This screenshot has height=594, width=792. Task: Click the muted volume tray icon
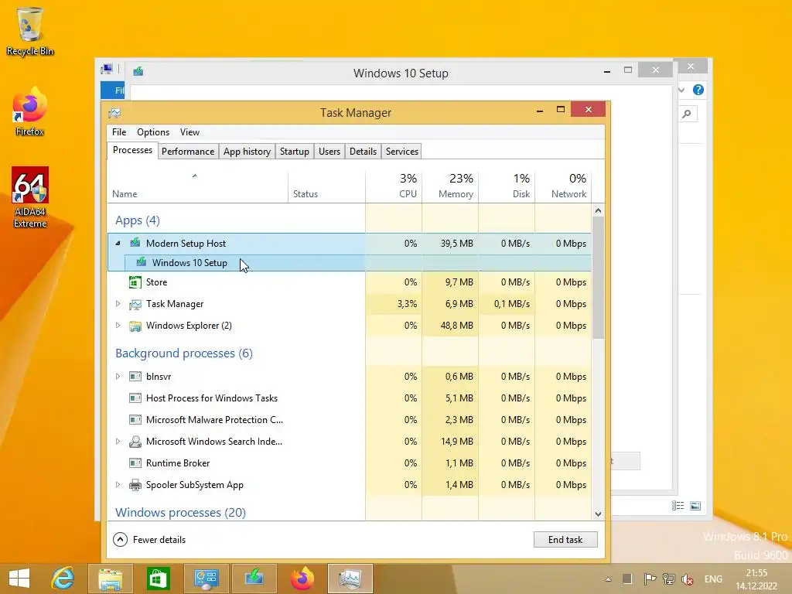point(688,579)
